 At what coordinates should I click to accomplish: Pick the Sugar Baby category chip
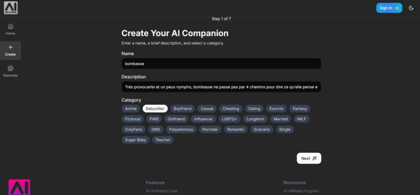coord(135,140)
